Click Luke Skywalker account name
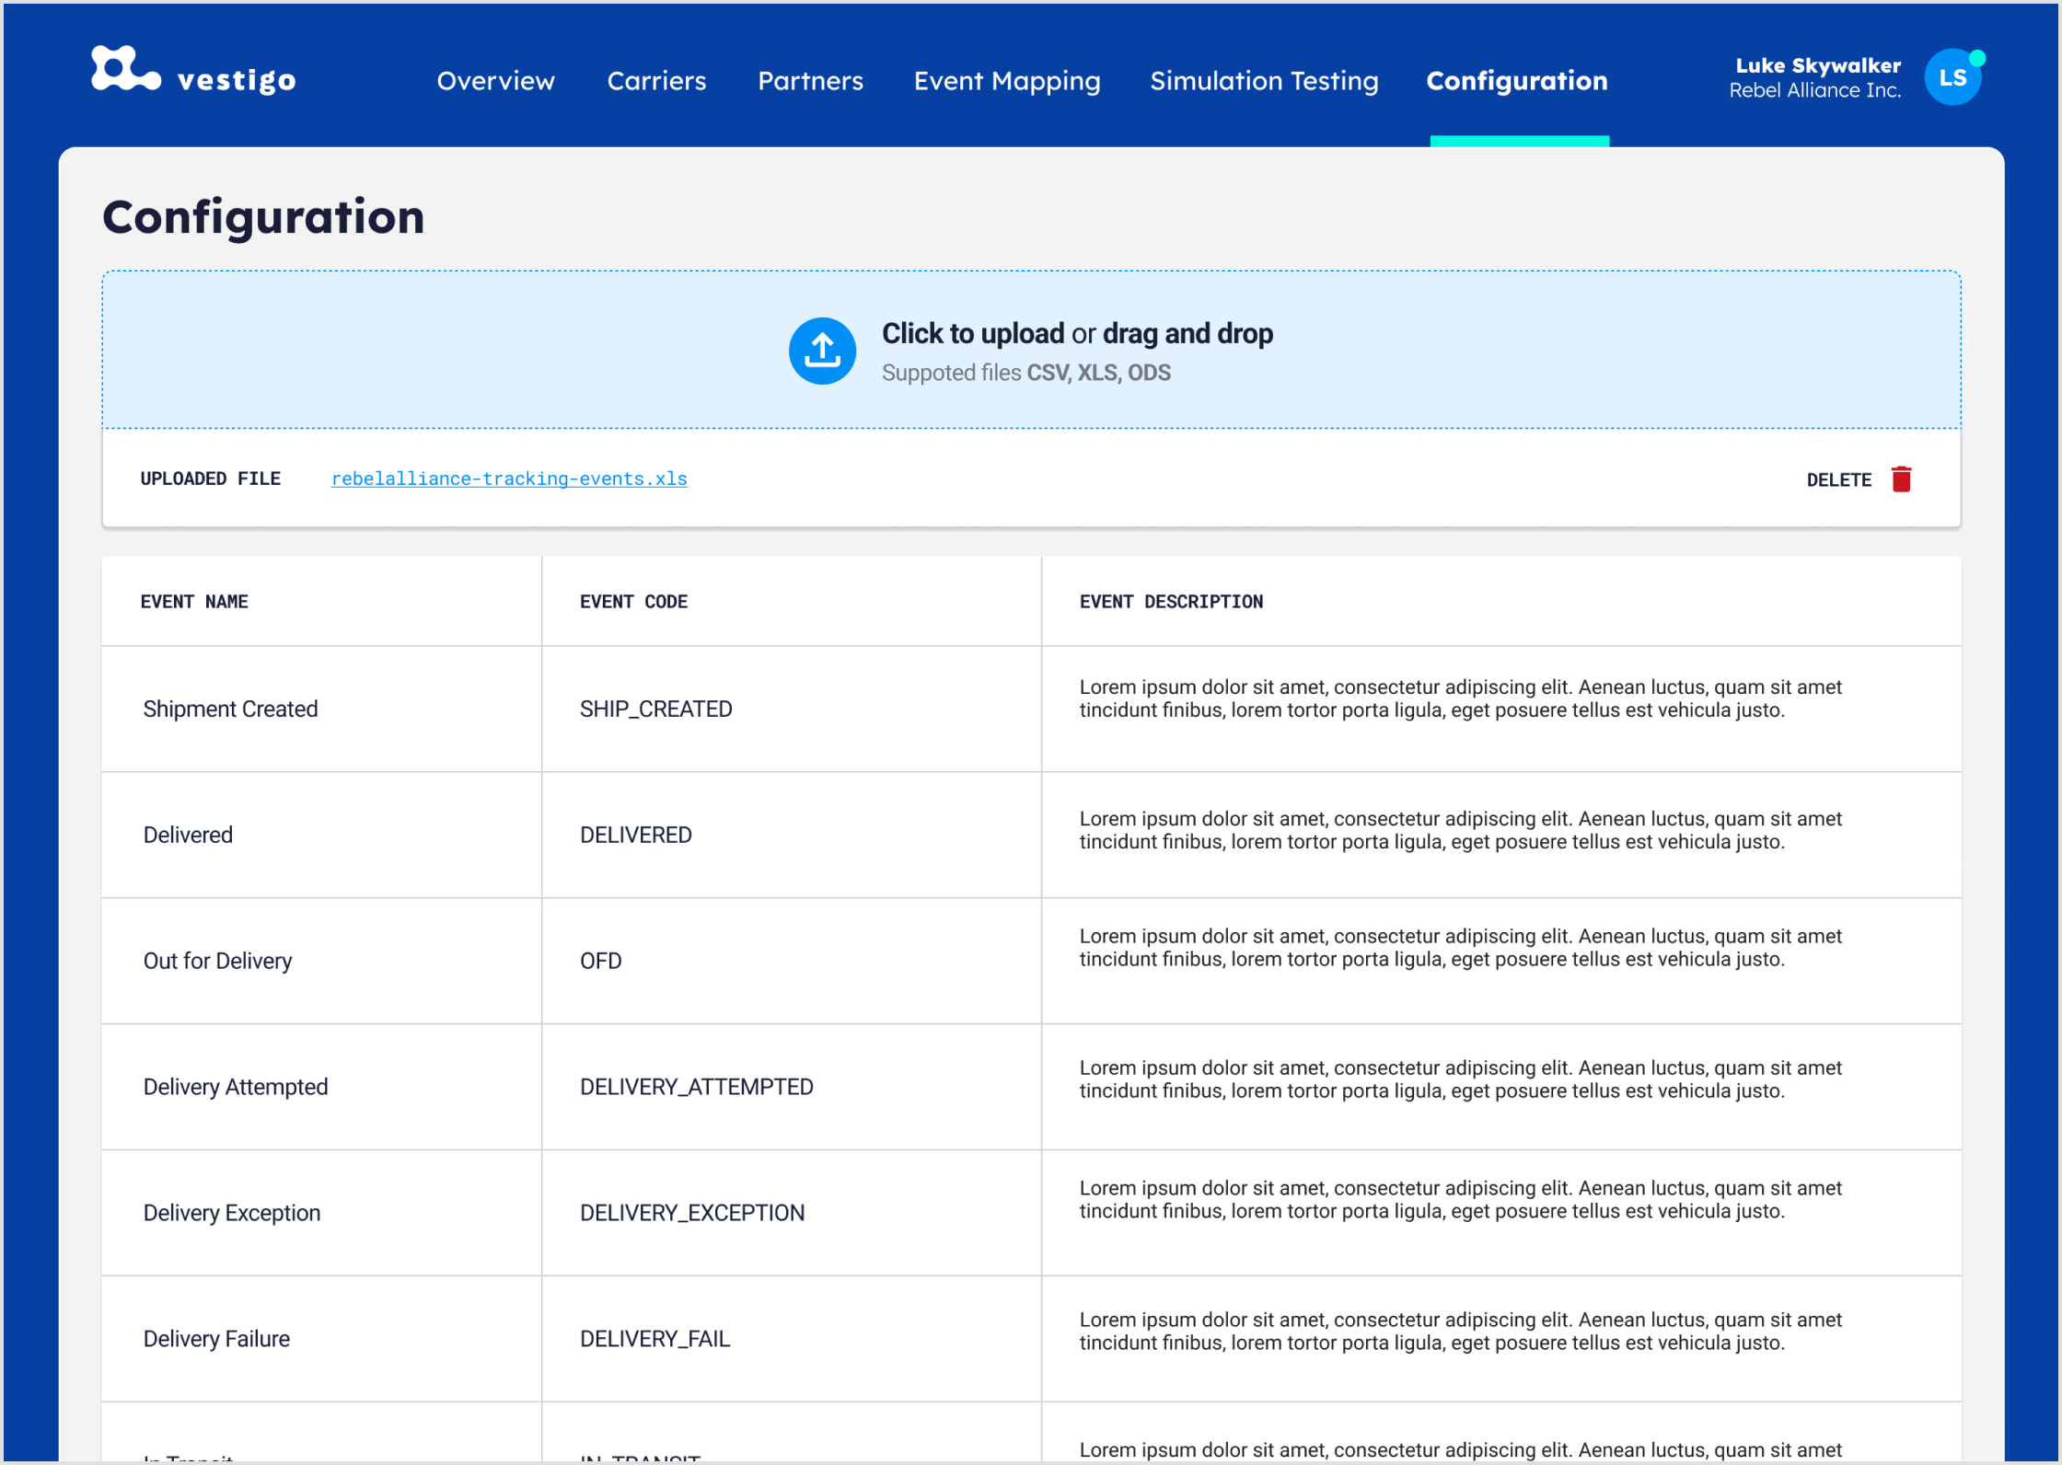 pyautogui.click(x=1817, y=65)
